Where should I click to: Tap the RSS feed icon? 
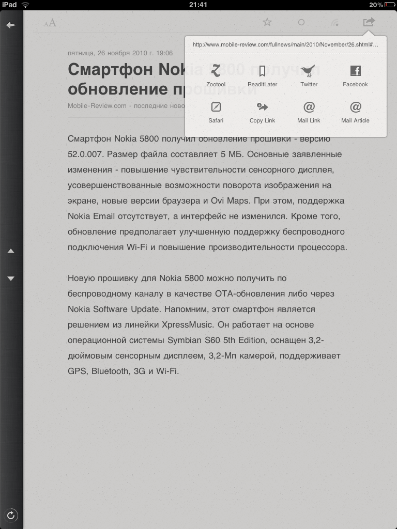[x=334, y=22]
